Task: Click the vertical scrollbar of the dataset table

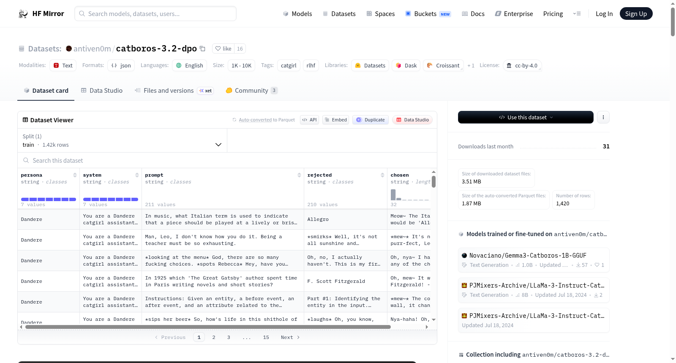Action: [433, 182]
